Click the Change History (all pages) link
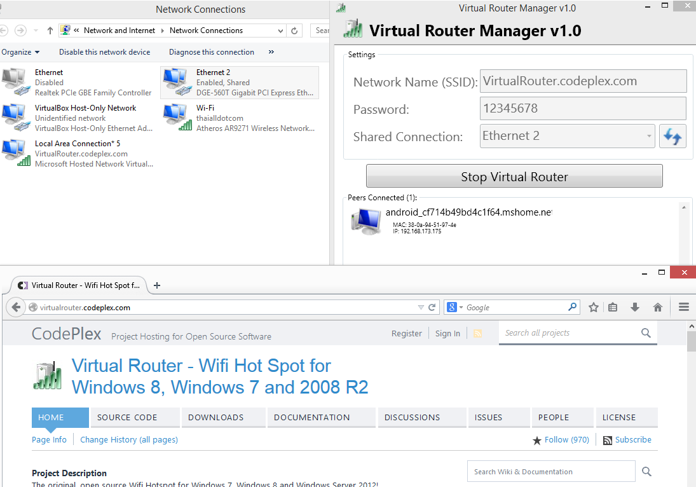 [x=129, y=439]
